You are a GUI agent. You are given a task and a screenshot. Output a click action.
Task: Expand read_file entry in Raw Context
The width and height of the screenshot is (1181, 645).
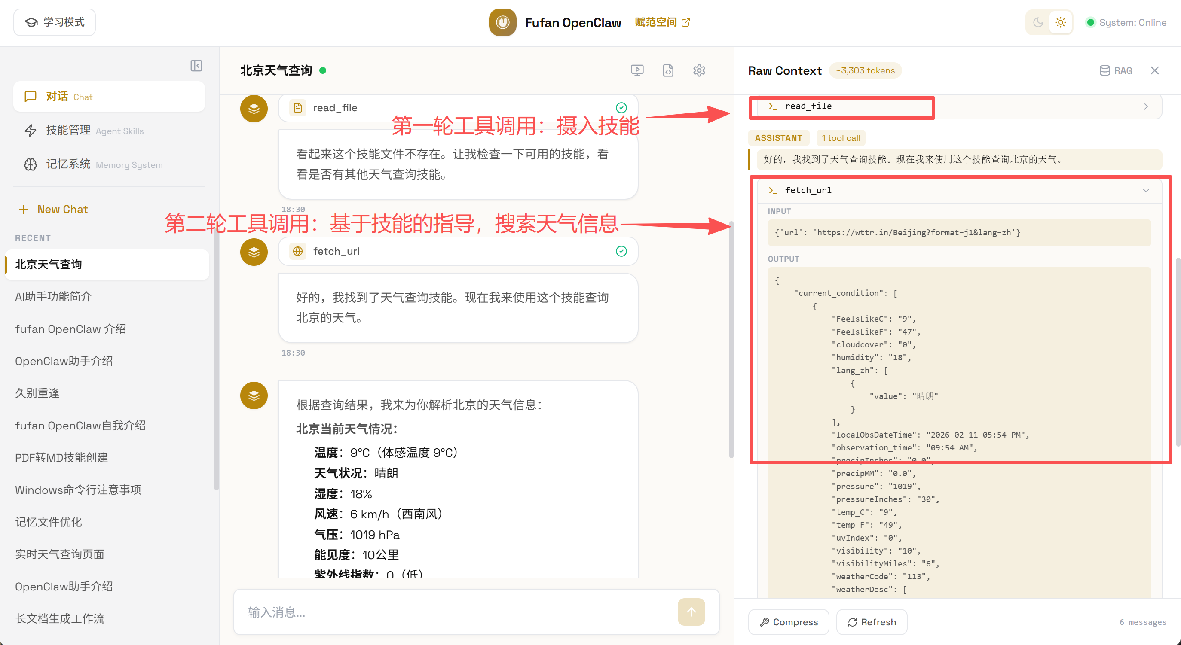click(x=959, y=107)
